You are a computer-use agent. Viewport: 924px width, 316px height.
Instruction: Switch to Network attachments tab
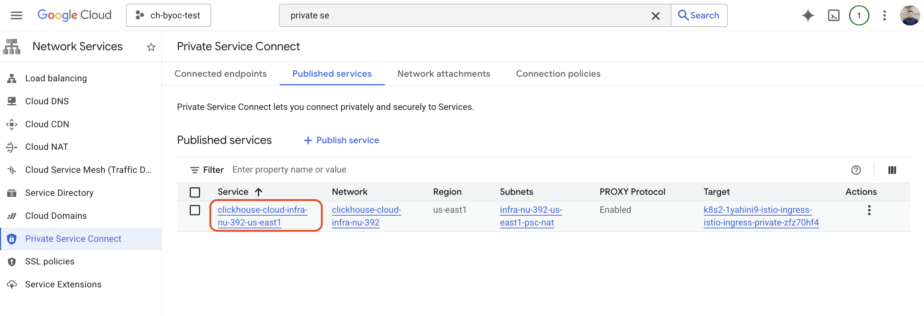(x=443, y=74)
